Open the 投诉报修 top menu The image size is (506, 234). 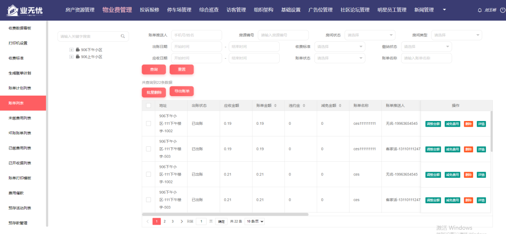click(x=149, y=10)
